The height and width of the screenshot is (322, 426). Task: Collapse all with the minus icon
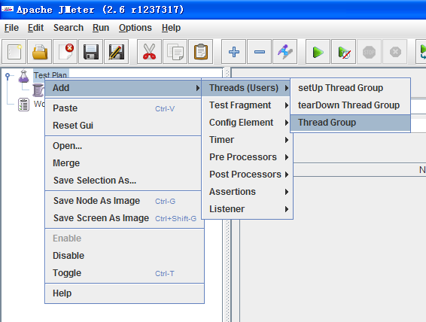tap(259, 52)
